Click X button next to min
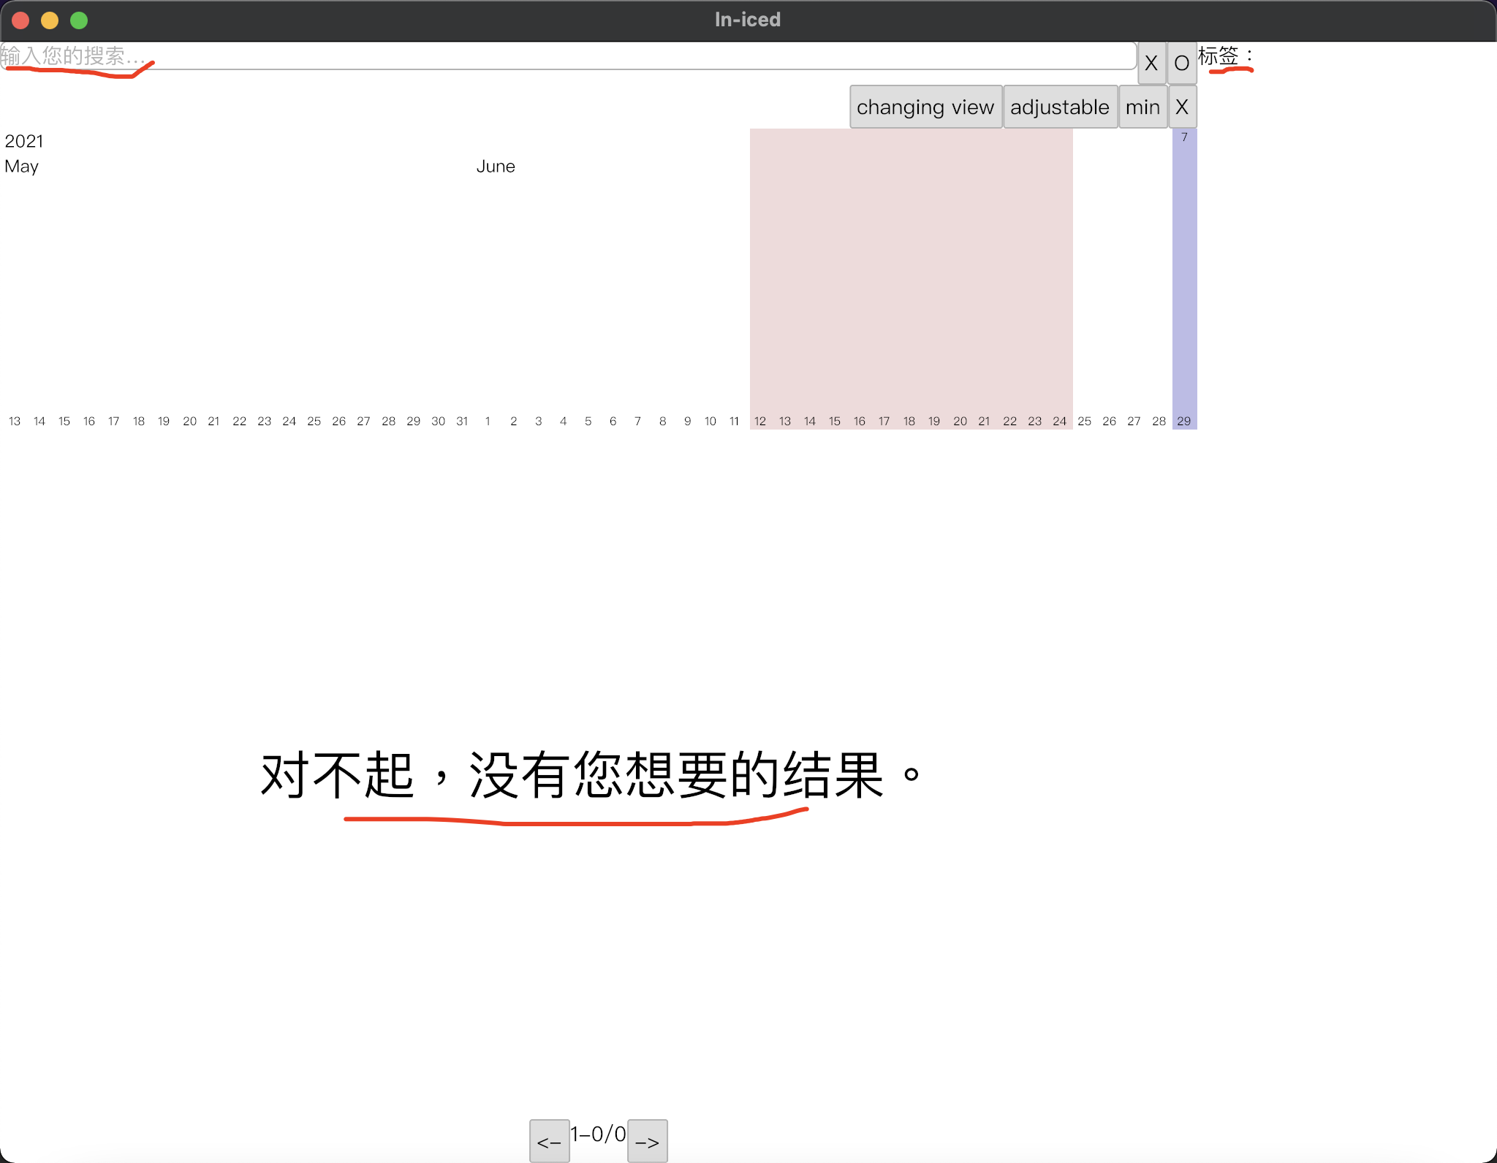 coord(1182,107)
